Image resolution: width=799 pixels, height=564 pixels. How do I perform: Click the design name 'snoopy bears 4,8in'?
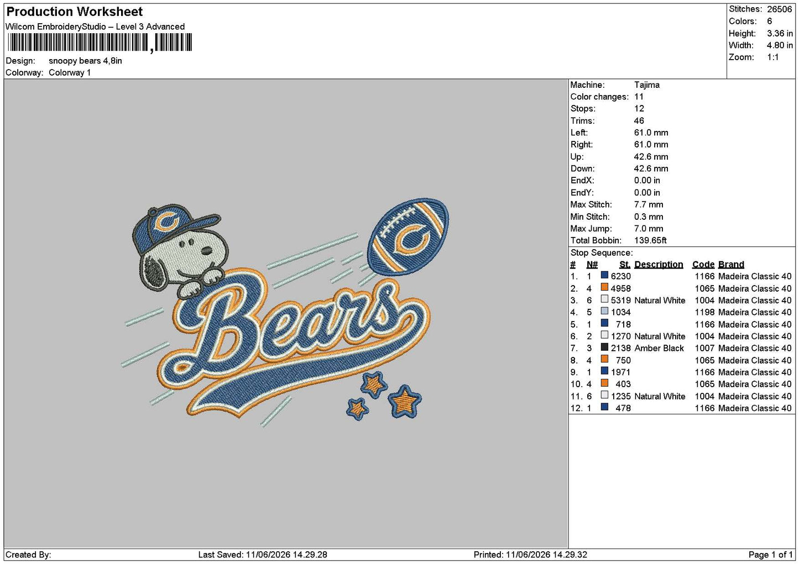(85, 61)
